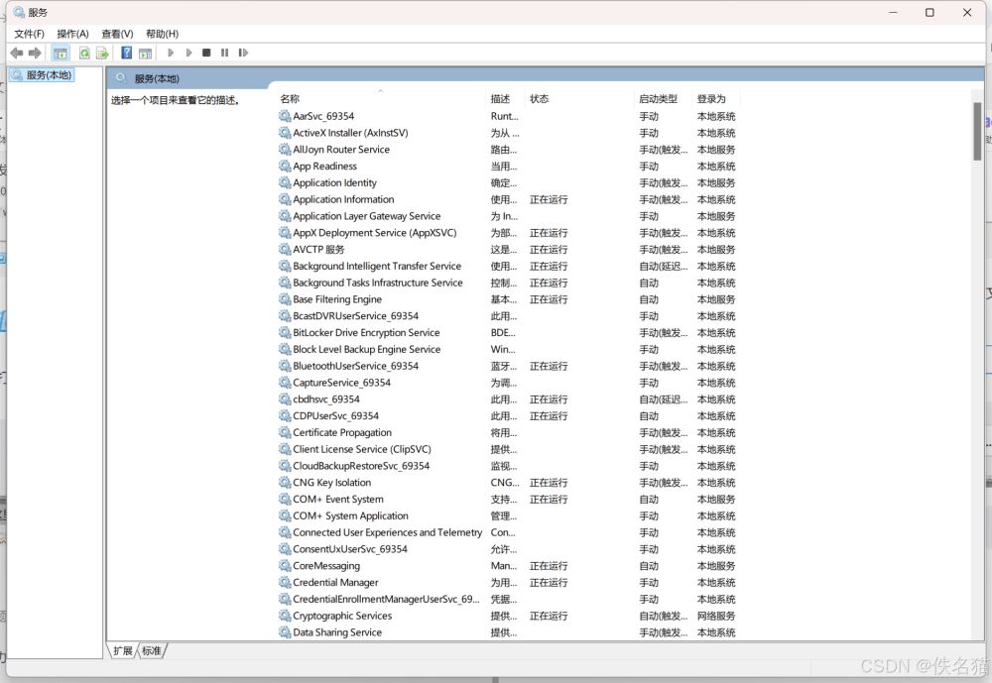Screen dimensions: 992x683
Task: Click the Refresh icon in the toolbar
Action: [84, 53]
